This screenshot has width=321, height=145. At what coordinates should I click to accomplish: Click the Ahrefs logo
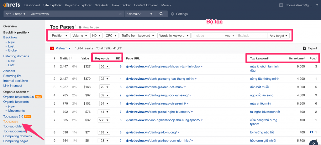pos(12,5)
